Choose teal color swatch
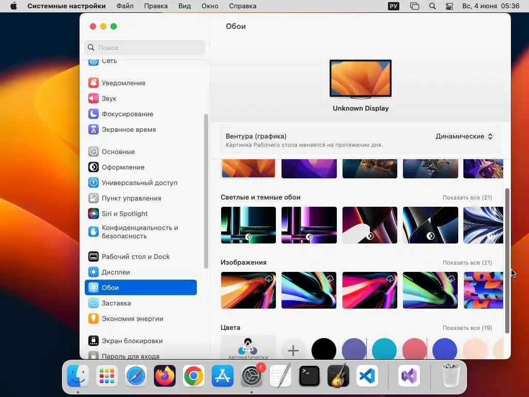Viewport: 529px width, 397px height. coord(384,350)
